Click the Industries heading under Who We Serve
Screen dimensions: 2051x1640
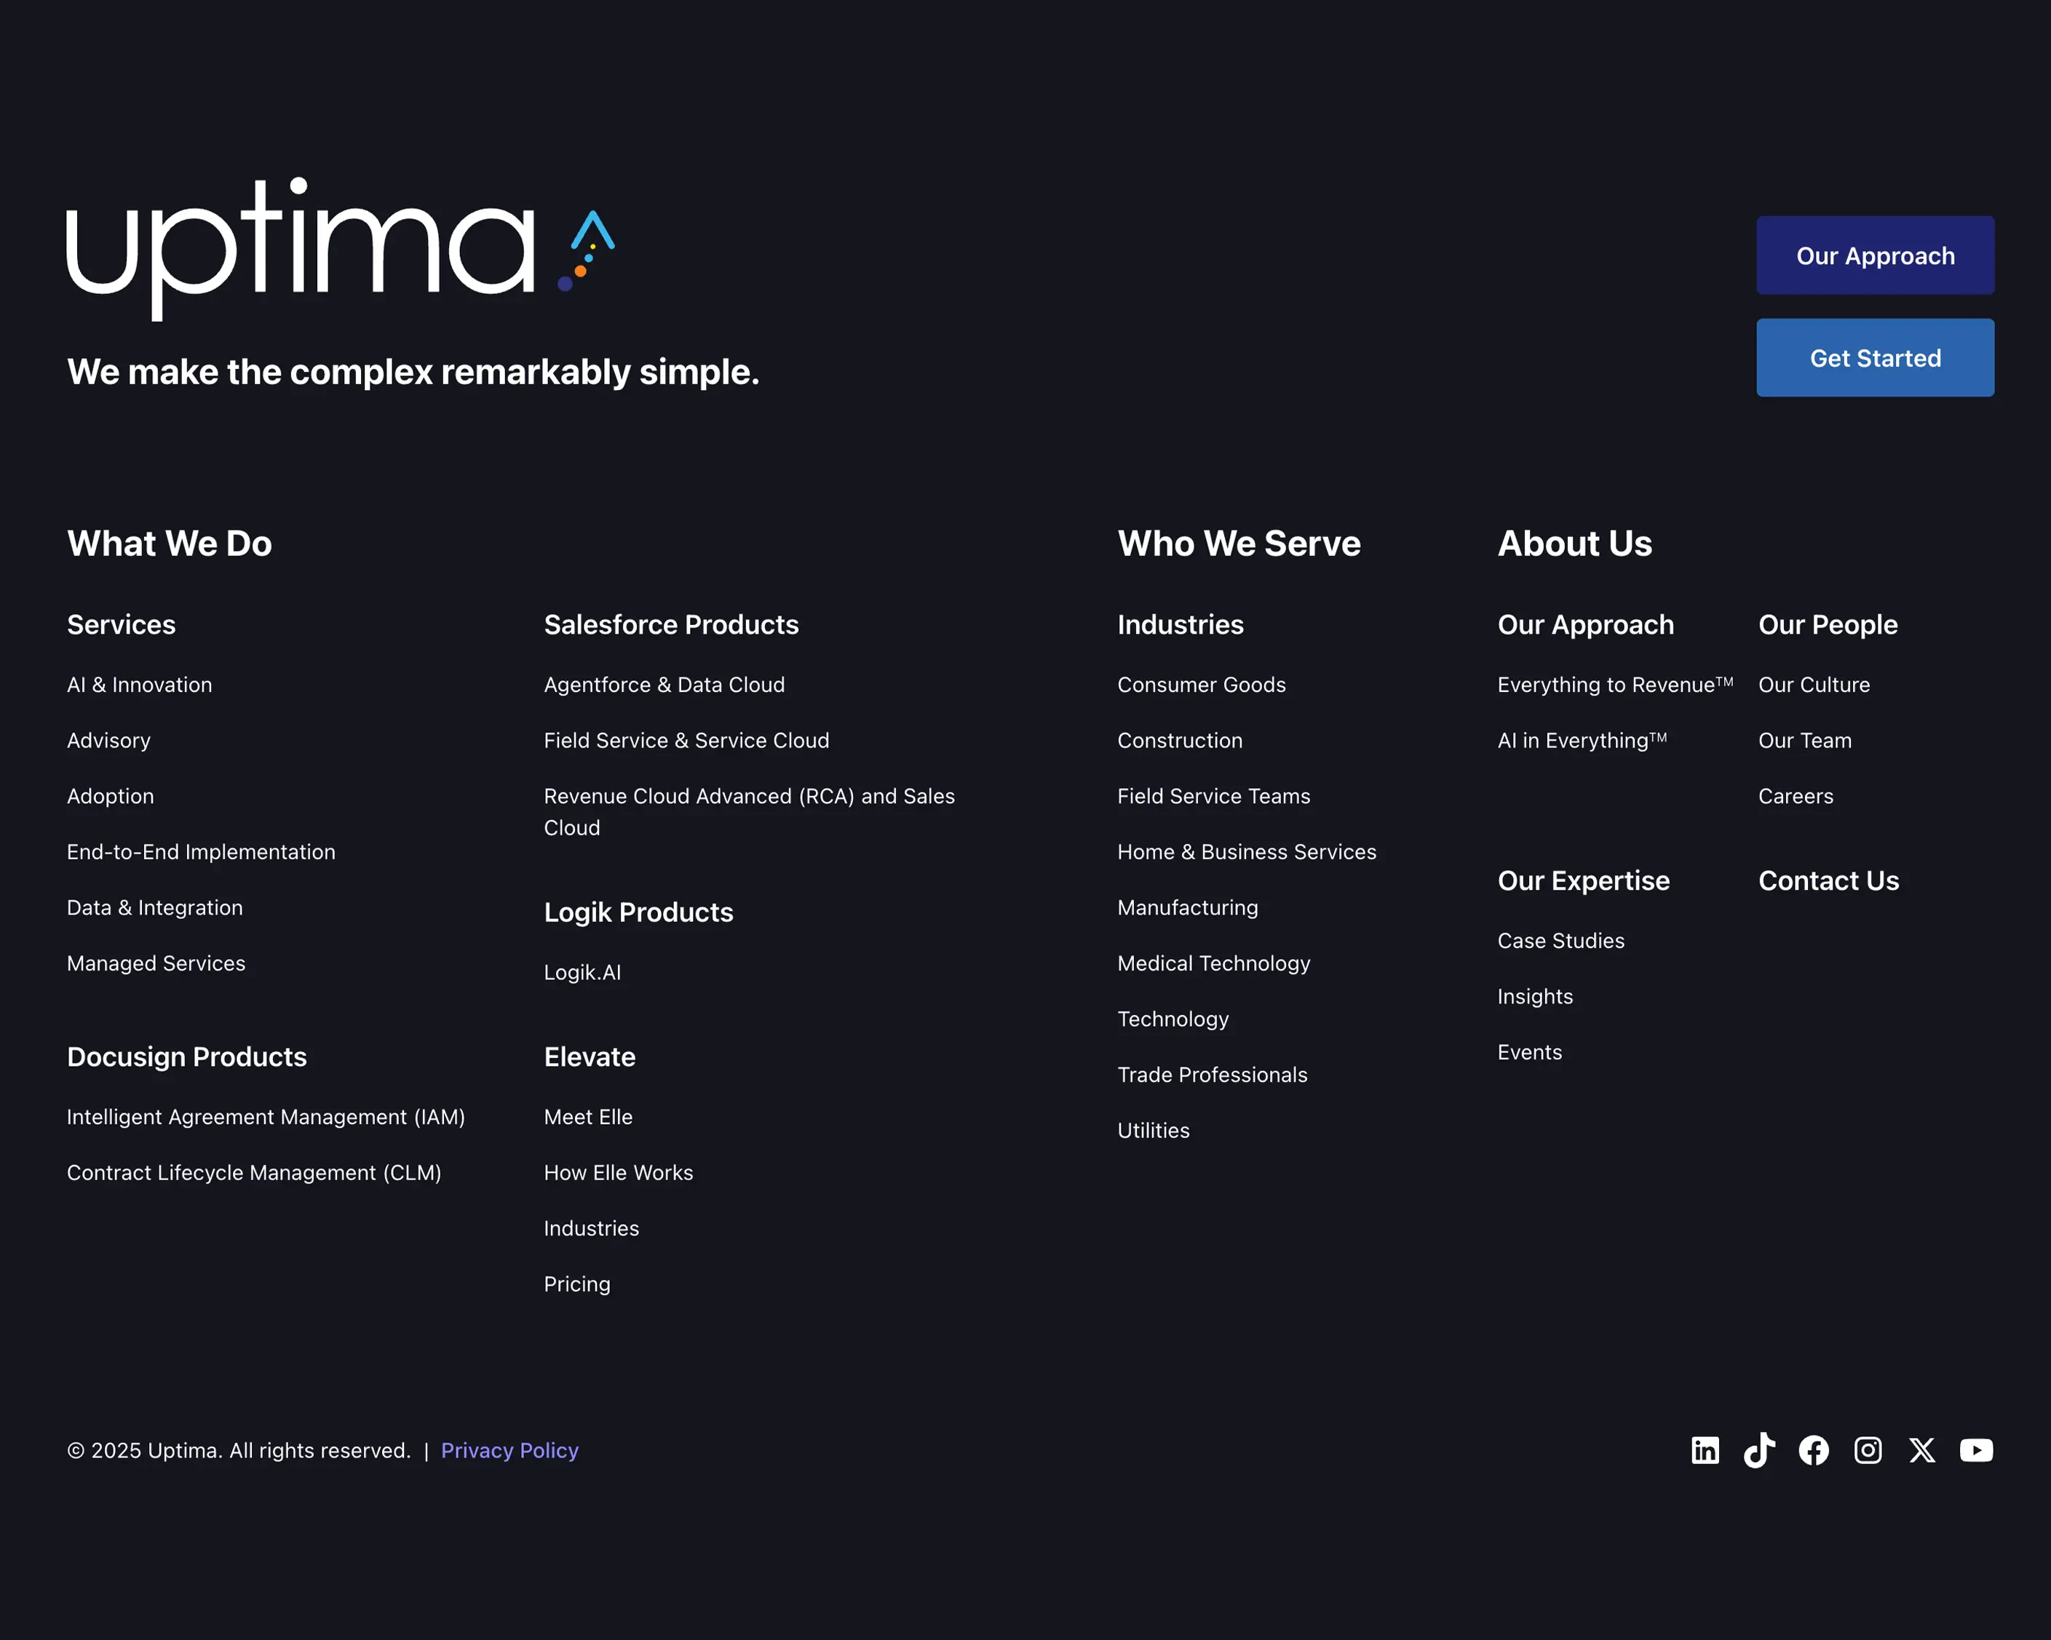(x=1180, y=624)
